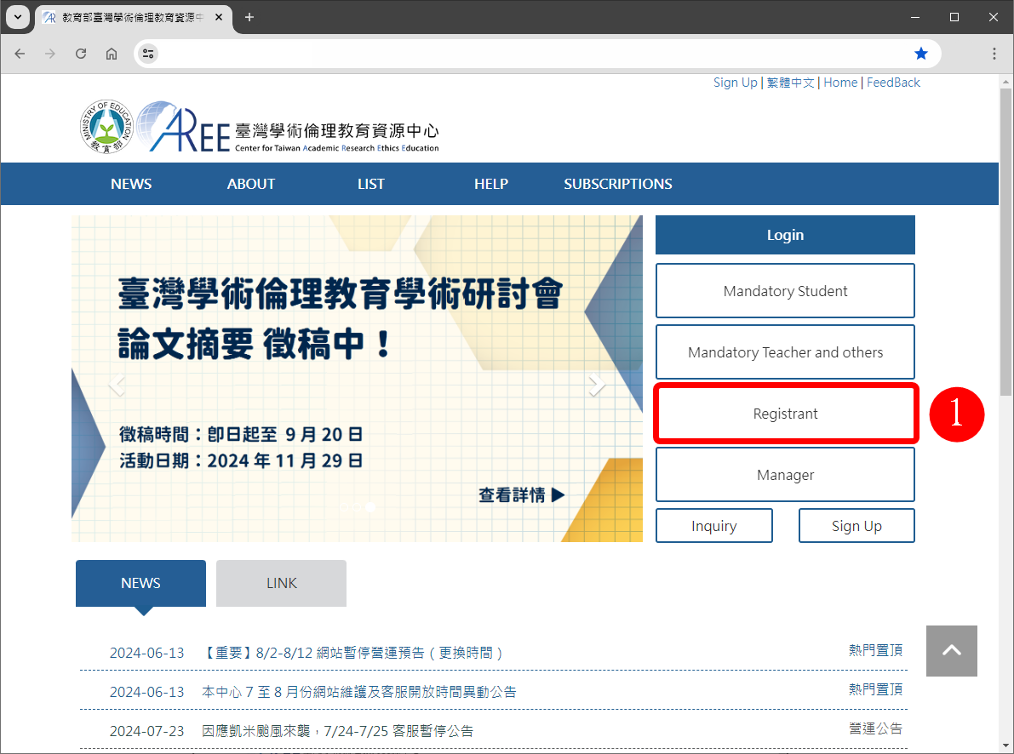Open site information icon in address bar
The image size is (1014, 754).
click(148, 54)
